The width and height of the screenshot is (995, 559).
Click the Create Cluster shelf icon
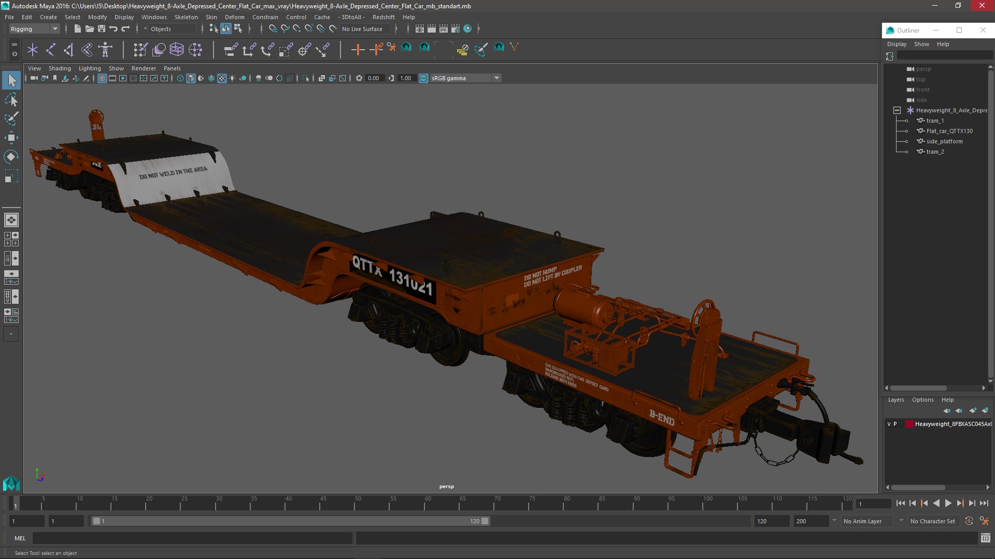click(195, 50)
